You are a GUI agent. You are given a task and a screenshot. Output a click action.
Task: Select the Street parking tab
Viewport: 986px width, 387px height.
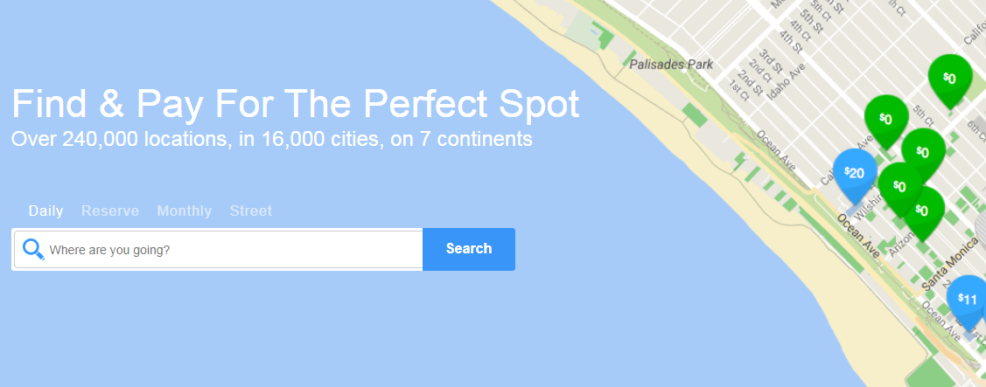[250, 211]
